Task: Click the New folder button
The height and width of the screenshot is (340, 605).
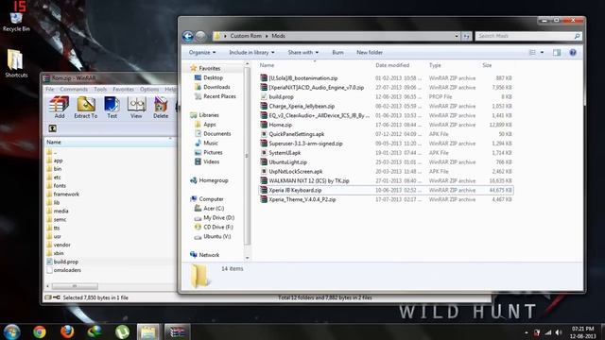Action: [x=370, y=53]
